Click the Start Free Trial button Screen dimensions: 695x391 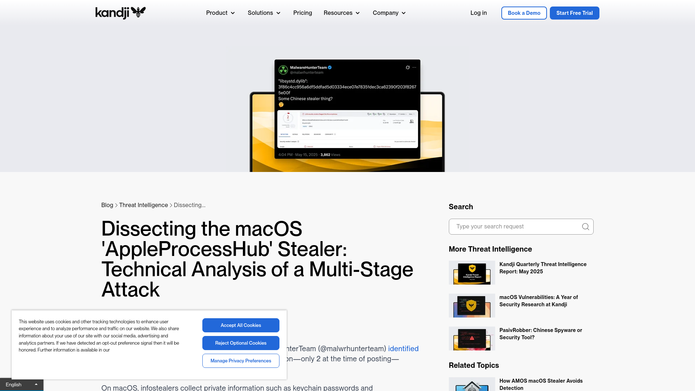(x=574, y=13)
